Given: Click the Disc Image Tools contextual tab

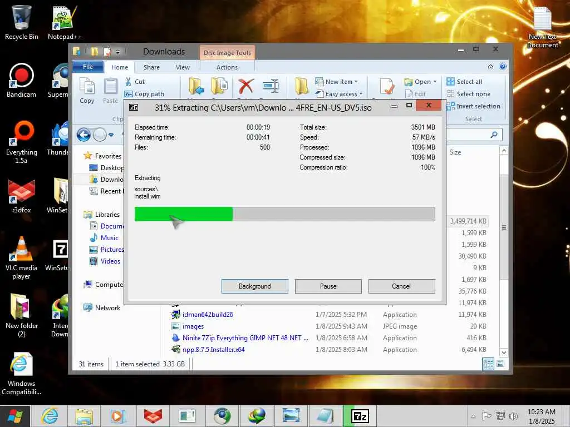Looking at the screenshot, I should pos(227,53).
